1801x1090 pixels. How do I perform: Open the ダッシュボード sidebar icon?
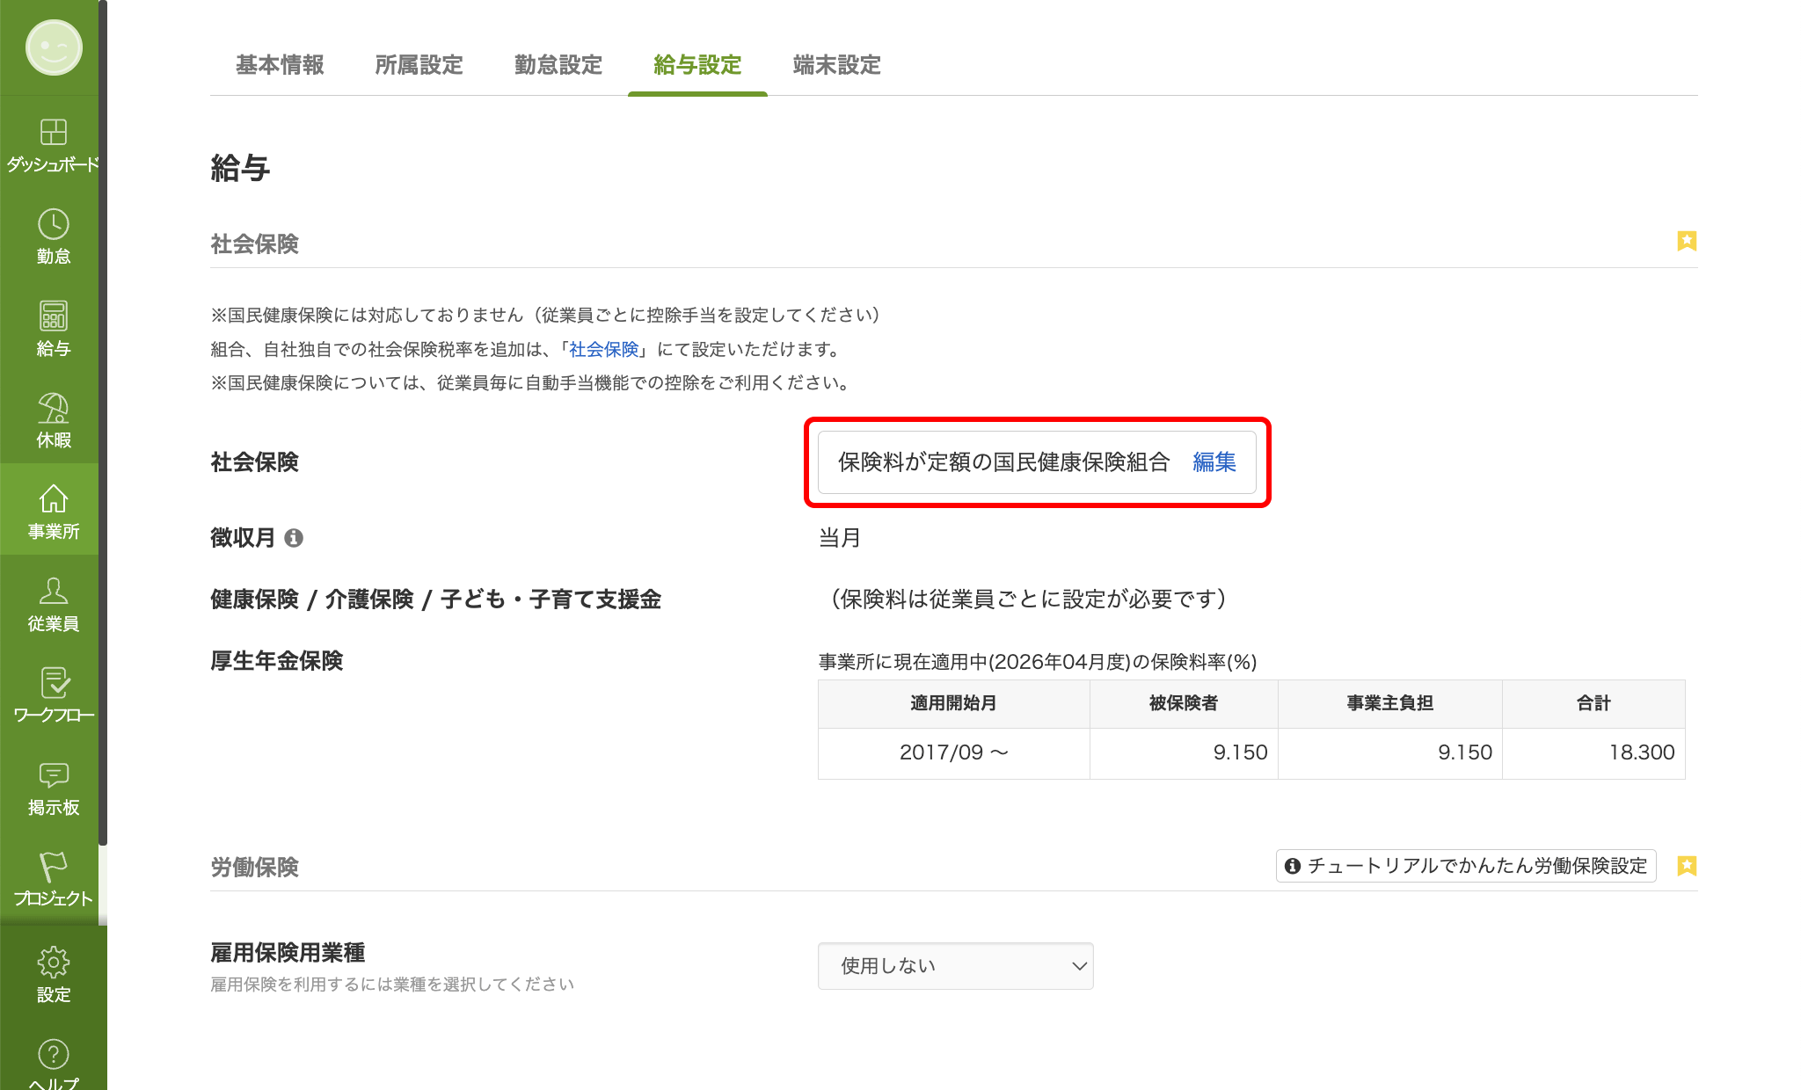pos(53,132)
